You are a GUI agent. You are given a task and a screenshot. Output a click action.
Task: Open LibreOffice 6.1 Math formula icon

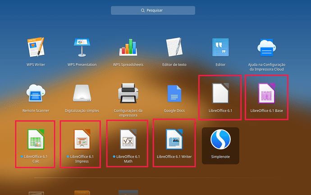128,139
